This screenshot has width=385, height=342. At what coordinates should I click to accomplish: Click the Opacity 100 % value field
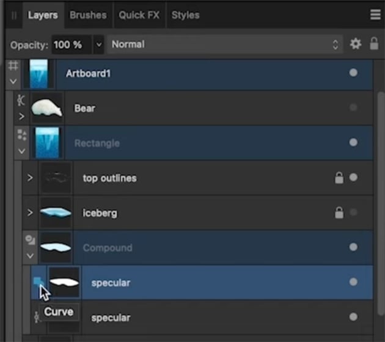71,45
